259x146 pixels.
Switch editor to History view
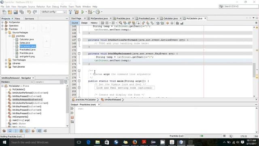[94, 23]
